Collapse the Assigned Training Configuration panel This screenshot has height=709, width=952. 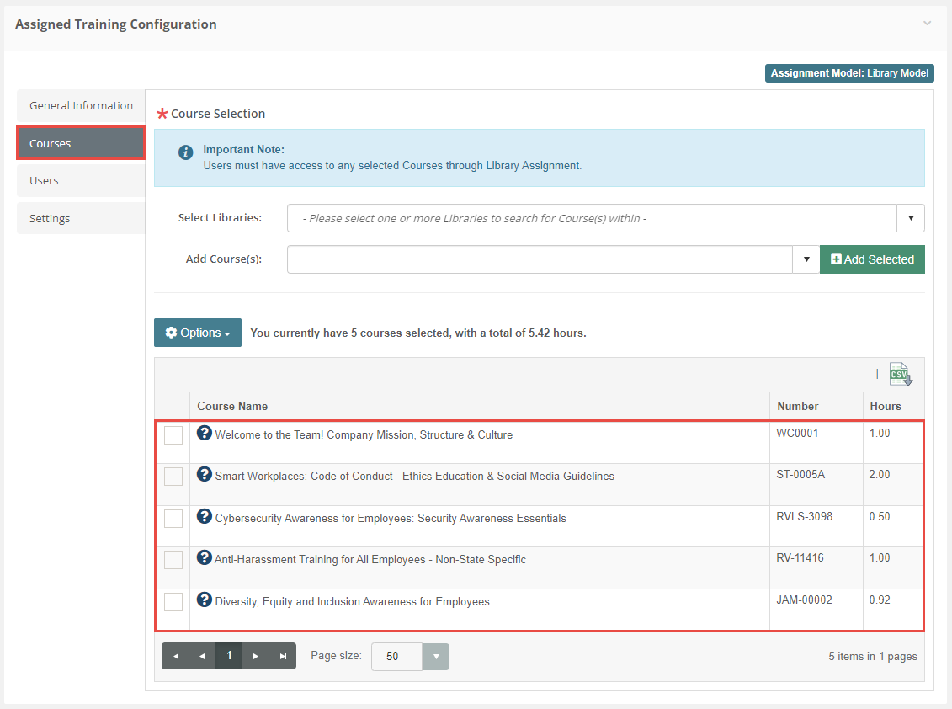point(927,24)
